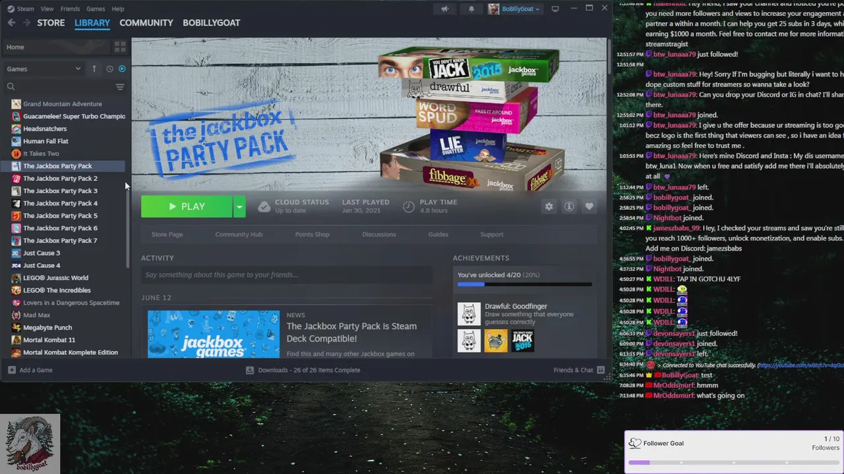
Task: Open the BOBILLYGOAT profile tab
Action: (211, 22)
